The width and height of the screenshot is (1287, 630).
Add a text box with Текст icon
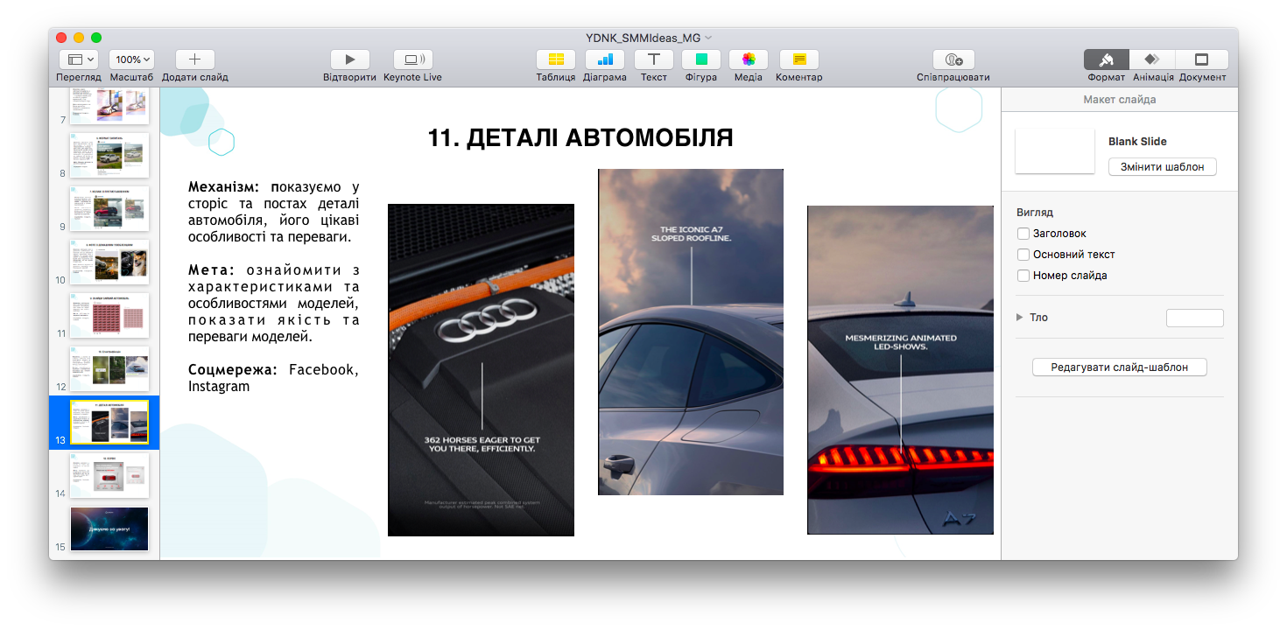tap(653, 59)
